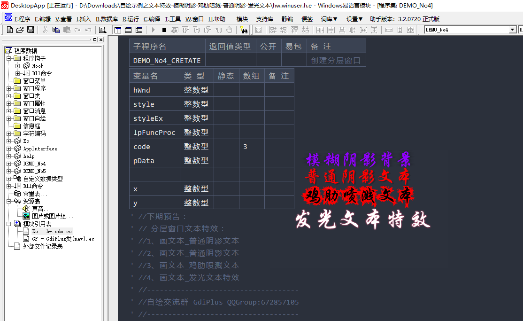Viewport: 523px width, 321px height.
Task: Select the 常量表... tree item
Action: [x=35, y=194]
